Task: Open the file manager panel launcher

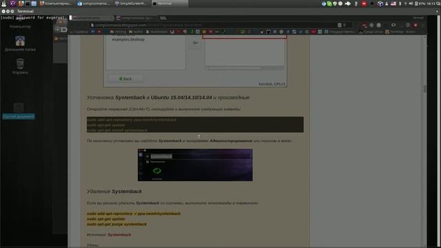Action: coord(34,3)
